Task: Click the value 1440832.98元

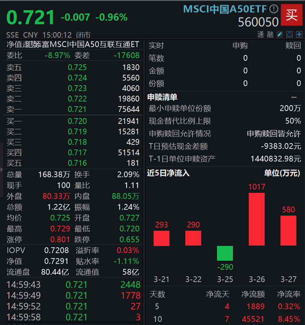Action: (276, 159)
